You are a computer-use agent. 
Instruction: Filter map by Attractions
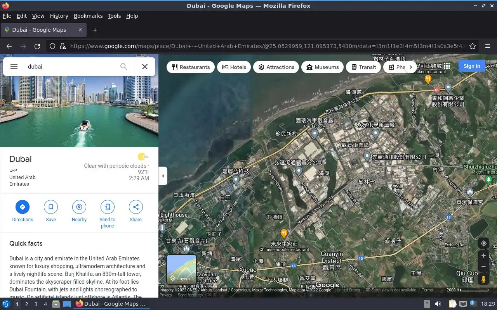276,67
